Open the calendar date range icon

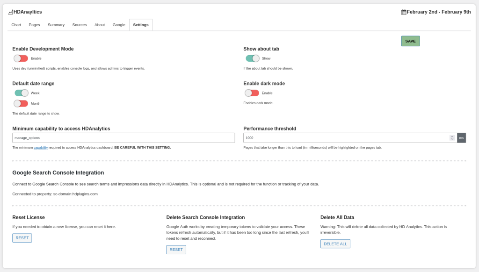[x=404, y=12]
